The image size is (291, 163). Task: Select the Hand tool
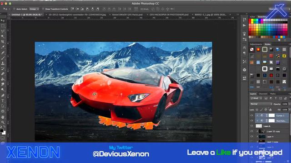[x=3, y=117]
